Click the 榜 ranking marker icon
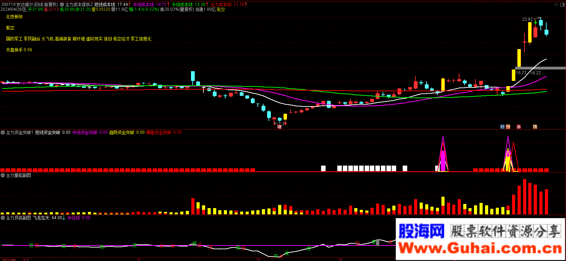 [x=535, y=127]
